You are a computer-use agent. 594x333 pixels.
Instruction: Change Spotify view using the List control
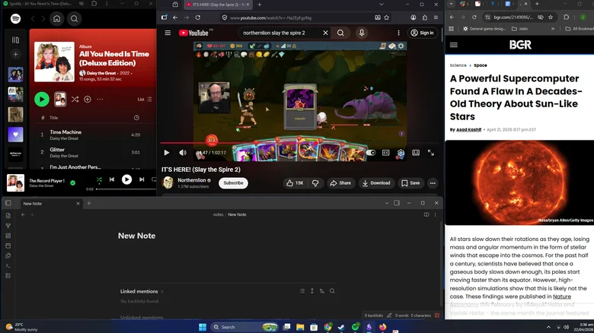click(x=145, y=99)
